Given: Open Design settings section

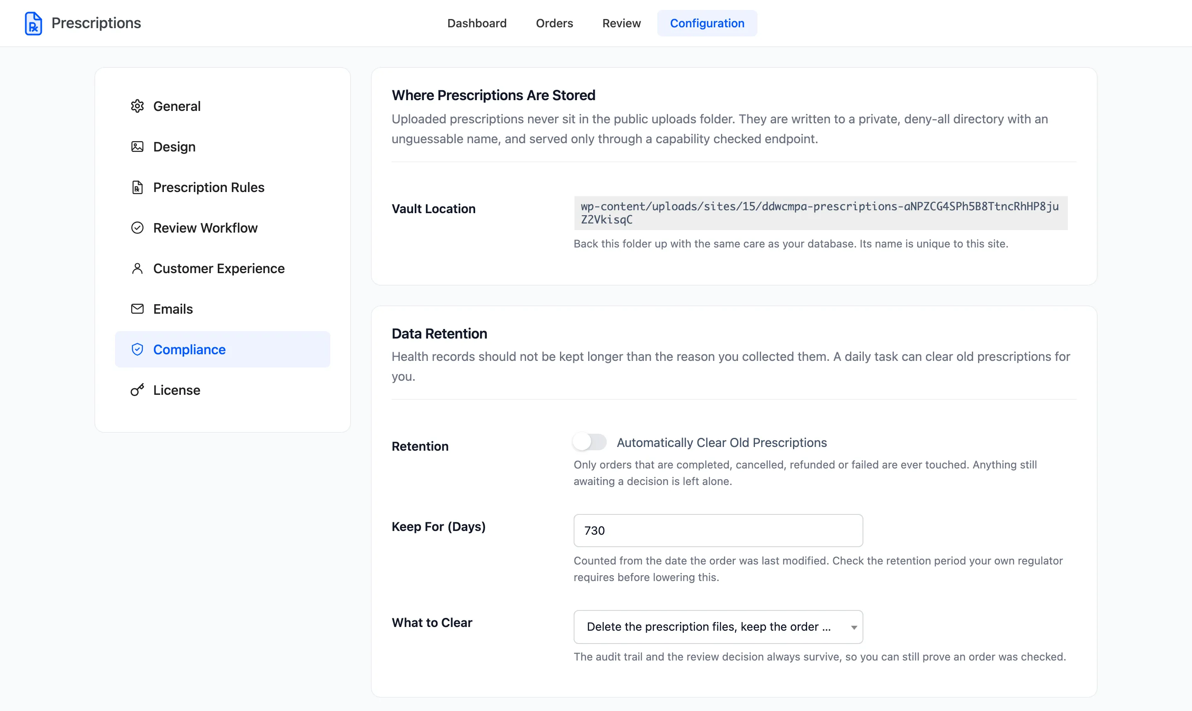Looking at the screenshot, I should (222, 147).
